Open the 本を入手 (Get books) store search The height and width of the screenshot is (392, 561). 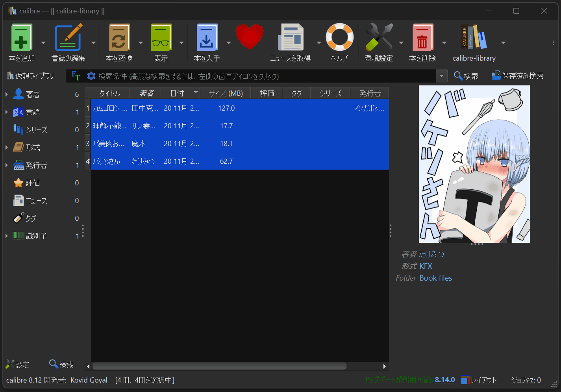(x=206, y=37)
